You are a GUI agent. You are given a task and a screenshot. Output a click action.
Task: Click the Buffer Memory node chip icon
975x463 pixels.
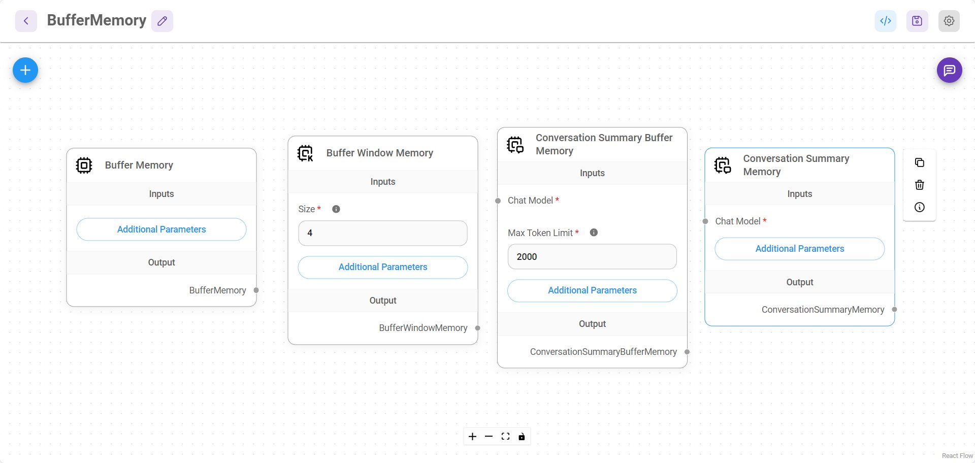pos(84,165)
